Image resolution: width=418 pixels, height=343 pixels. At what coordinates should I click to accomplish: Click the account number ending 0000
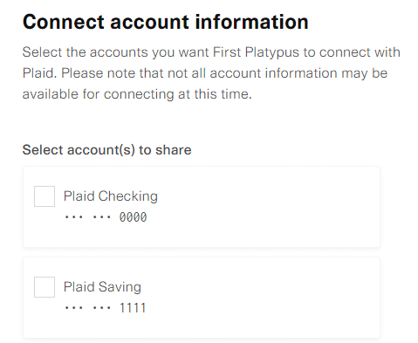pyautogui.click(x=106, y=217)
